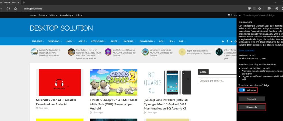Screen dimensions: 283x121
Task: Open the CyanogenMod 13 BQ Aquaris X5 guide title
Action: 166,104
